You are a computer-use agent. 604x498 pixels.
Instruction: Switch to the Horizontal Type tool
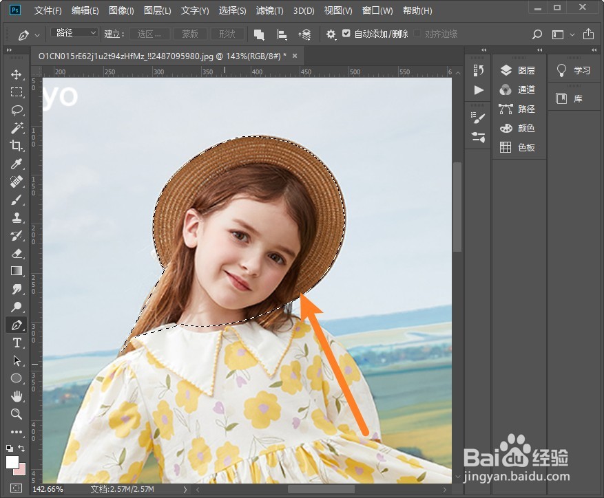(17, 343)
